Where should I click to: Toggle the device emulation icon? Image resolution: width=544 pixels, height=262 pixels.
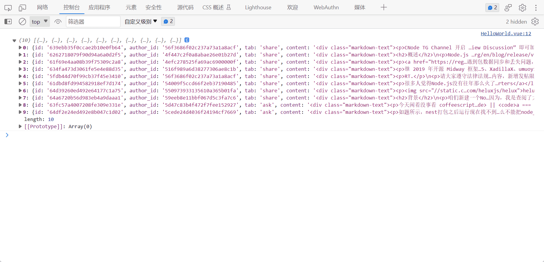click(x=22, y=8)
